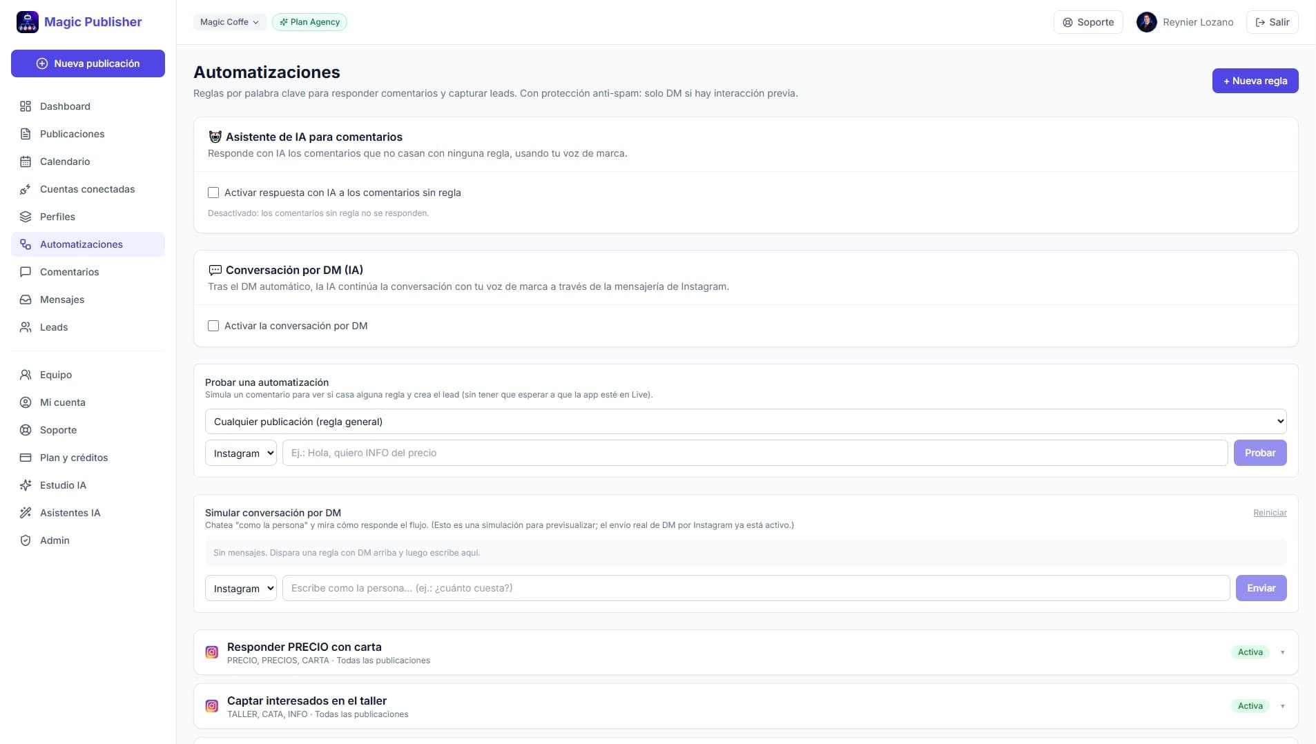
Task: Open Comentarios section
Action: (88, 272)
